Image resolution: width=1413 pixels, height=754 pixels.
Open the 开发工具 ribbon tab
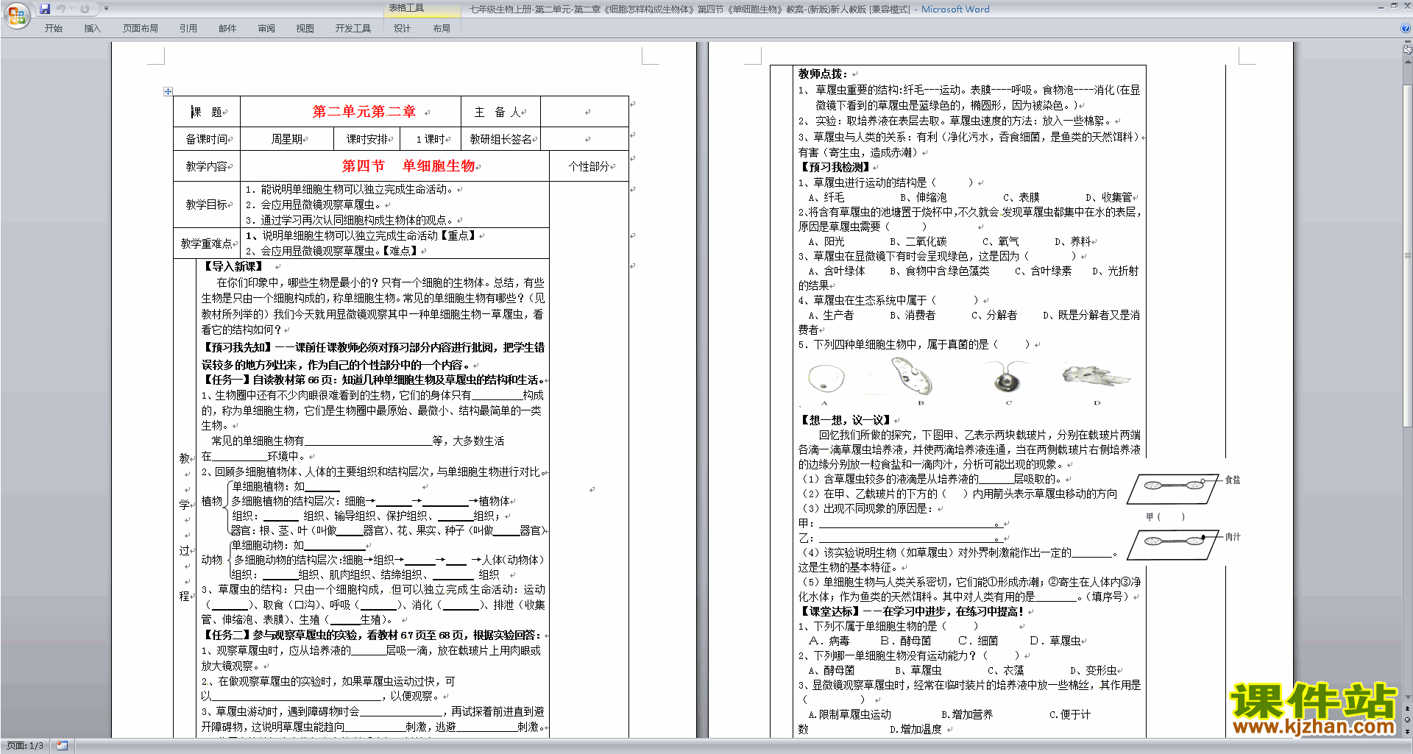pos(353,29)
